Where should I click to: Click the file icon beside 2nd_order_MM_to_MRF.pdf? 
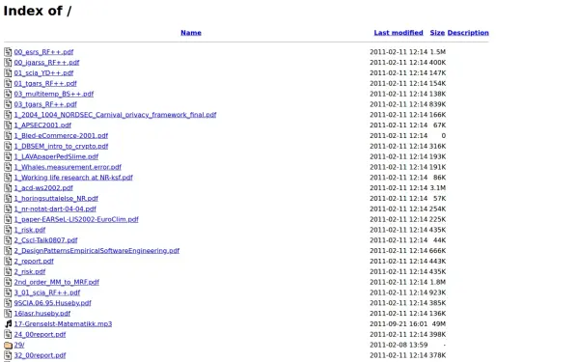click(x=8, y=282)
